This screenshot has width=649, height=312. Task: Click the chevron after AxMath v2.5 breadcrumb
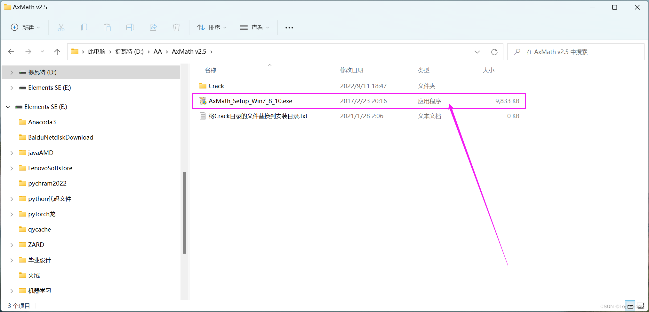tap(211, 52)
